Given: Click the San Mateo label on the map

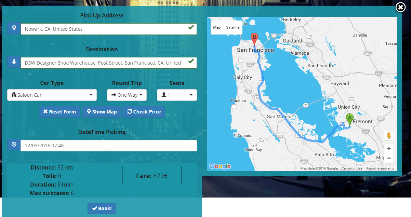Looking at the screenshot, I should [278, 117].
